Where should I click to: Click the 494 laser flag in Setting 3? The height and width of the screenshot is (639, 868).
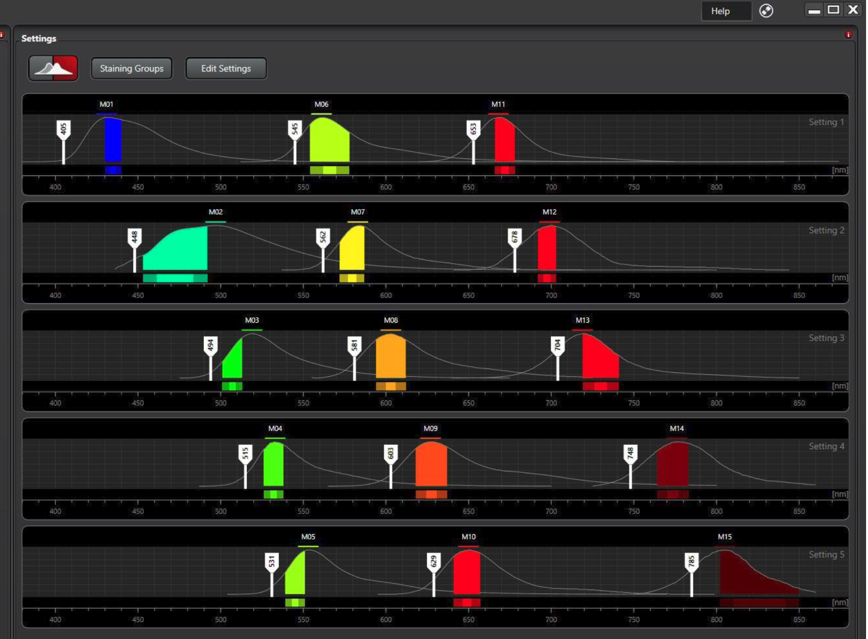[210, 346]
